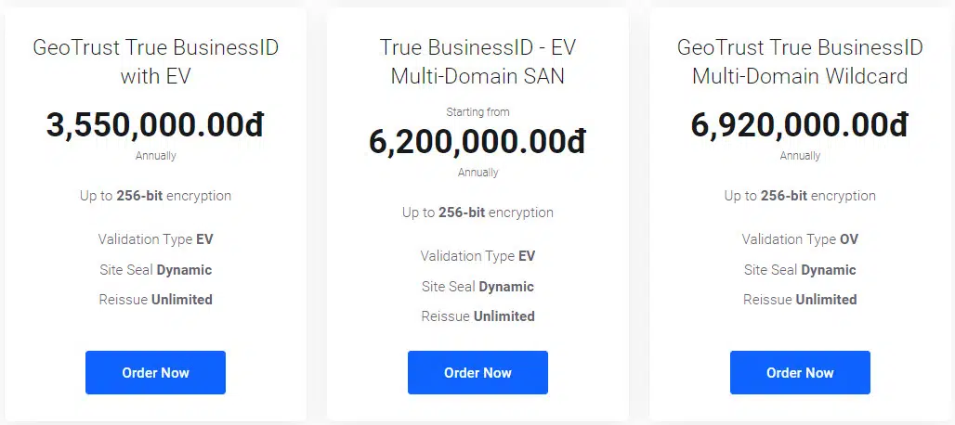Viewport: 955px width, 425px height.
Task: Click Validation Type EV in Multi-Domain SAN card
Action: click(x=477, y=256)
